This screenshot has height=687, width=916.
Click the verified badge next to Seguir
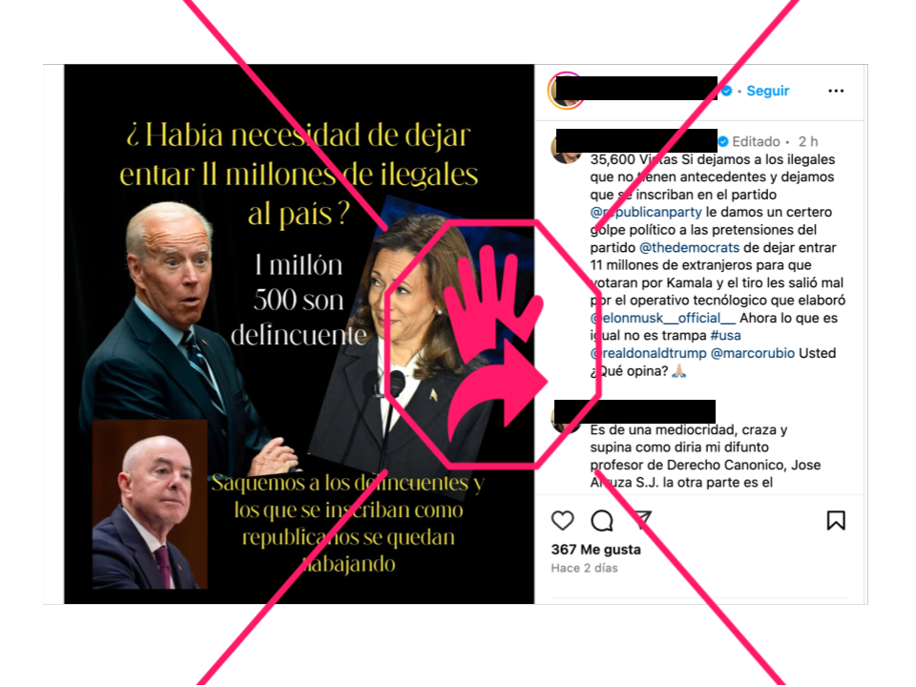pyautogui.click(x=726, y=92)
